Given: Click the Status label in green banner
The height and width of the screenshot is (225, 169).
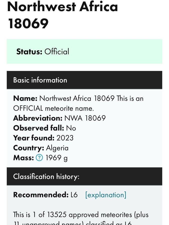Looking at the screenshot, I should (x=29, y=52).
